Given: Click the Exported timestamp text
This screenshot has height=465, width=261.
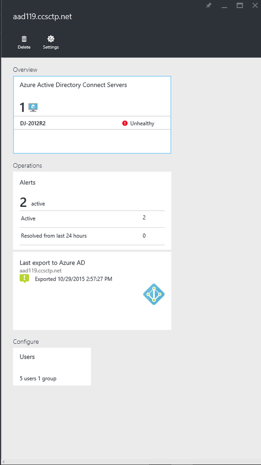Looking at the screenshot, I should click(74, 279).
